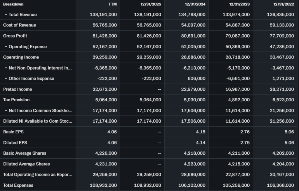Expand the Operating Expense row chevron
Image resolution: width=299 pixels, height=191 pixels.
(6, 47)
